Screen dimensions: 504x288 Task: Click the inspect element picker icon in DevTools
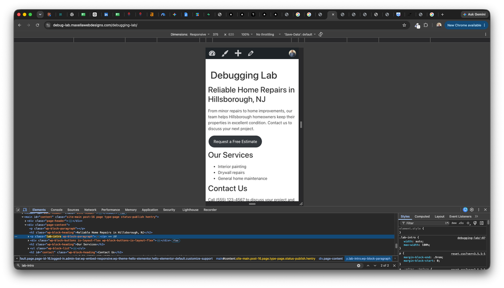(18, 210)
